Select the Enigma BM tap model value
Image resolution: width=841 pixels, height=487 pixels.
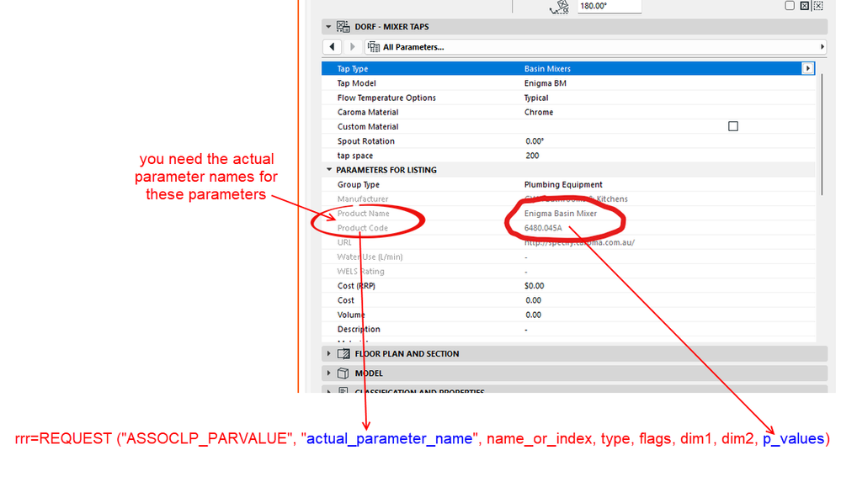coord(546,83)
